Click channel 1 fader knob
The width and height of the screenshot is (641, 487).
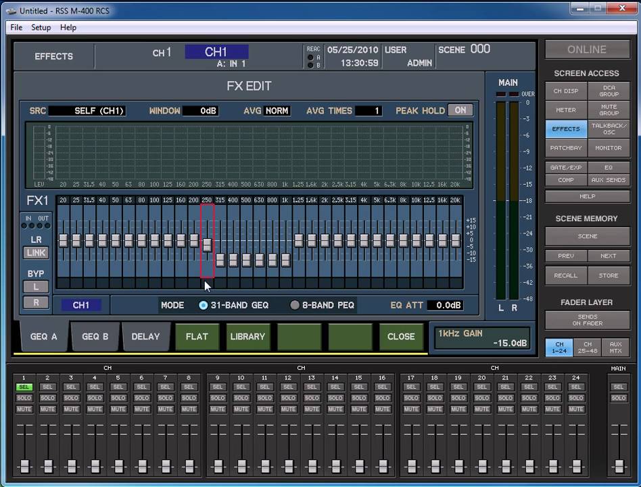[24, 466]
